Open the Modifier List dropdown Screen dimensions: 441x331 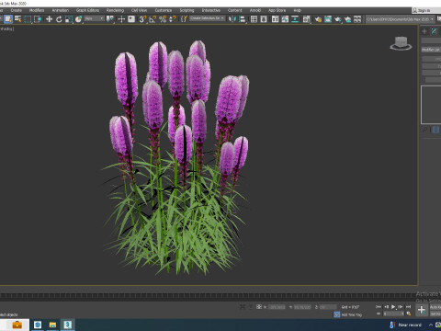(431, 50)
